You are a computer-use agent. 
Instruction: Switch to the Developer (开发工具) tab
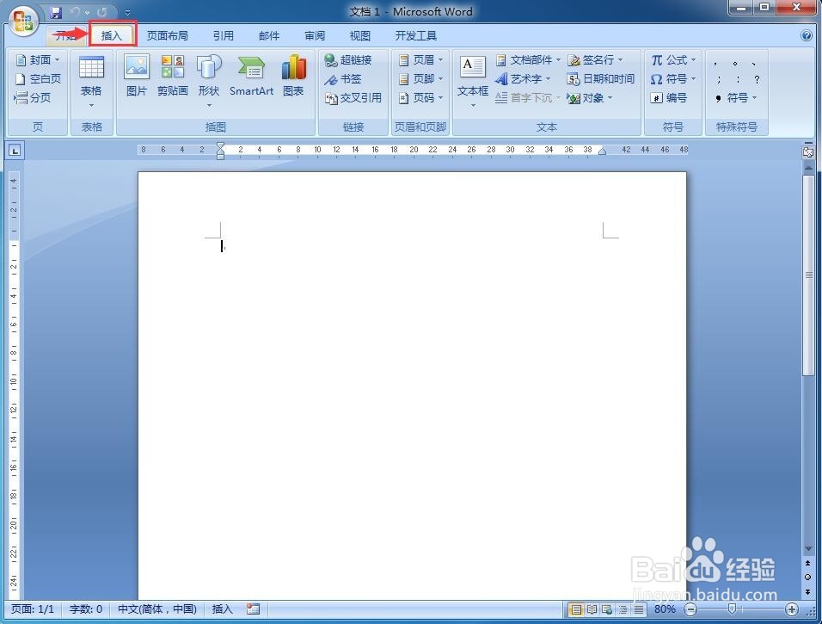(415, 35)
